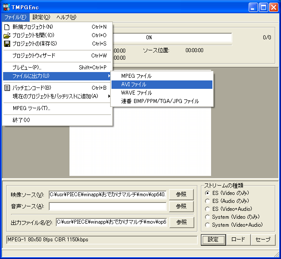The height and width of the screenshot is (259, 281).
Task: Click the open project folder icon
Action: point(7,35)
